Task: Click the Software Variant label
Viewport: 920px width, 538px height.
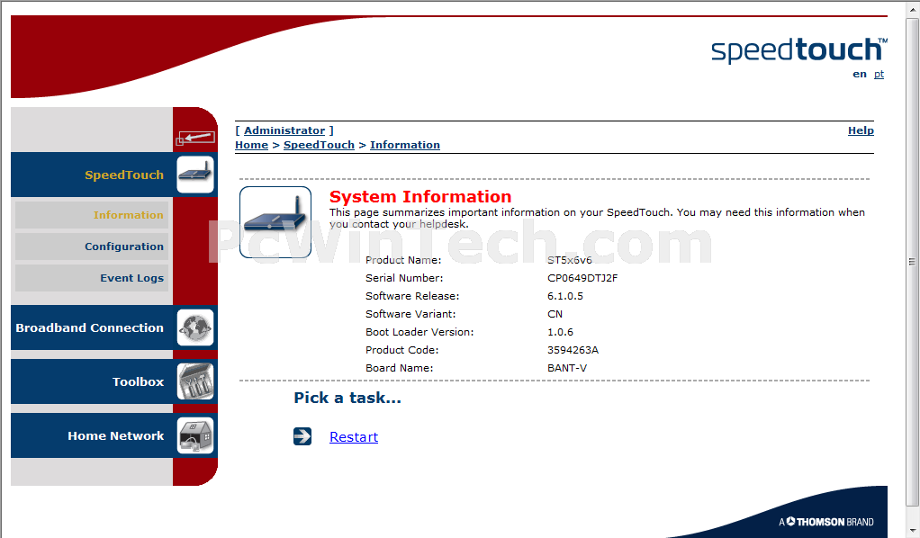Action: click(410, 315)
